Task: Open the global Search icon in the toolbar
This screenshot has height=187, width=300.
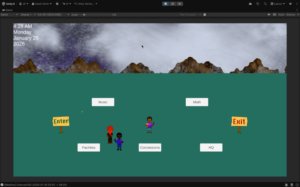Action: click(265, 4)
